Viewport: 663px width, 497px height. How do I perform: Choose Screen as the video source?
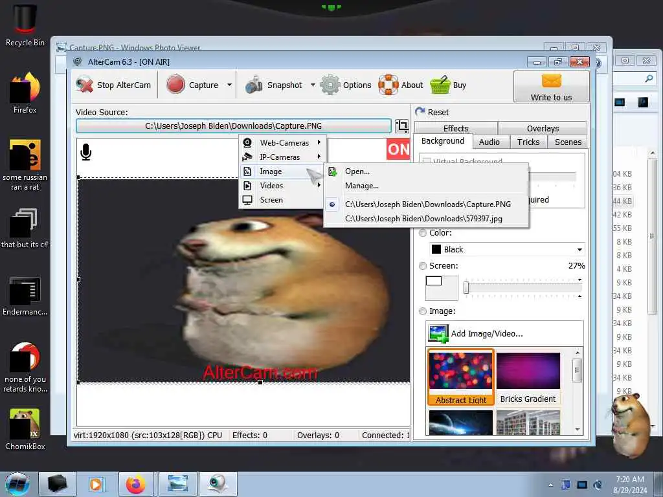click(282, 200)
